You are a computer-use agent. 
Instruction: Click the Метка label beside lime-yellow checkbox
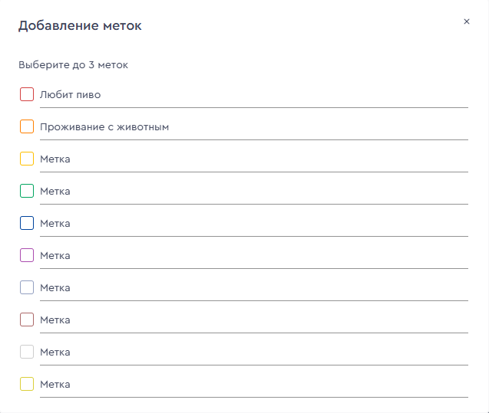click(x=55, y=385)
